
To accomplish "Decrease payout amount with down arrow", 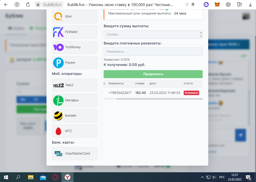I will [x=201, y=36].
